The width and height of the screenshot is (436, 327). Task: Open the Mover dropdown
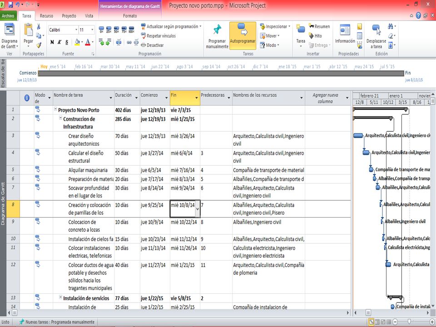click(x=270, y=36)
